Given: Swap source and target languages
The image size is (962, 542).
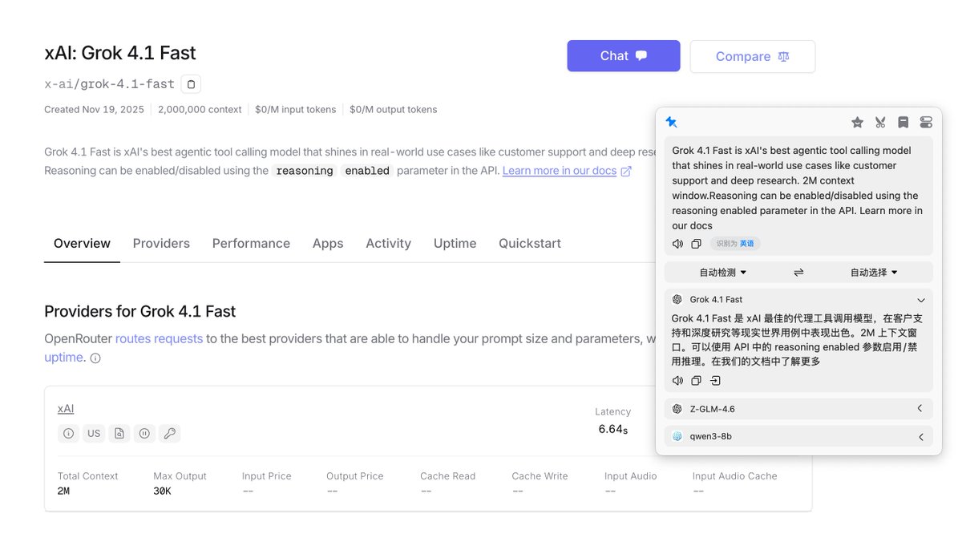Looking at the screenshot, I should tap(798, 273).
